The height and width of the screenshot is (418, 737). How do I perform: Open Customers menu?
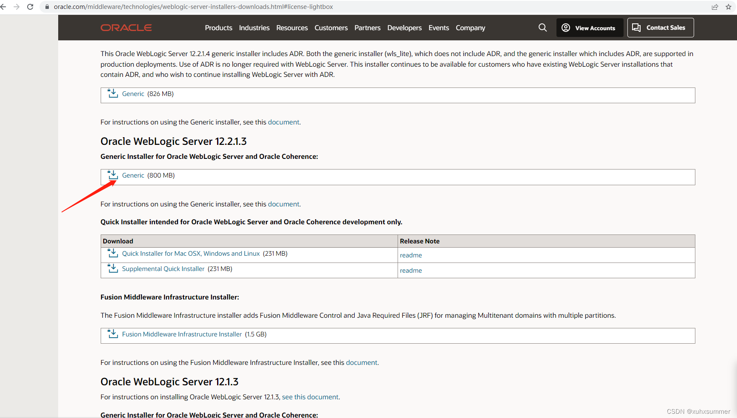pyautogui.click(x=331, y=28)
